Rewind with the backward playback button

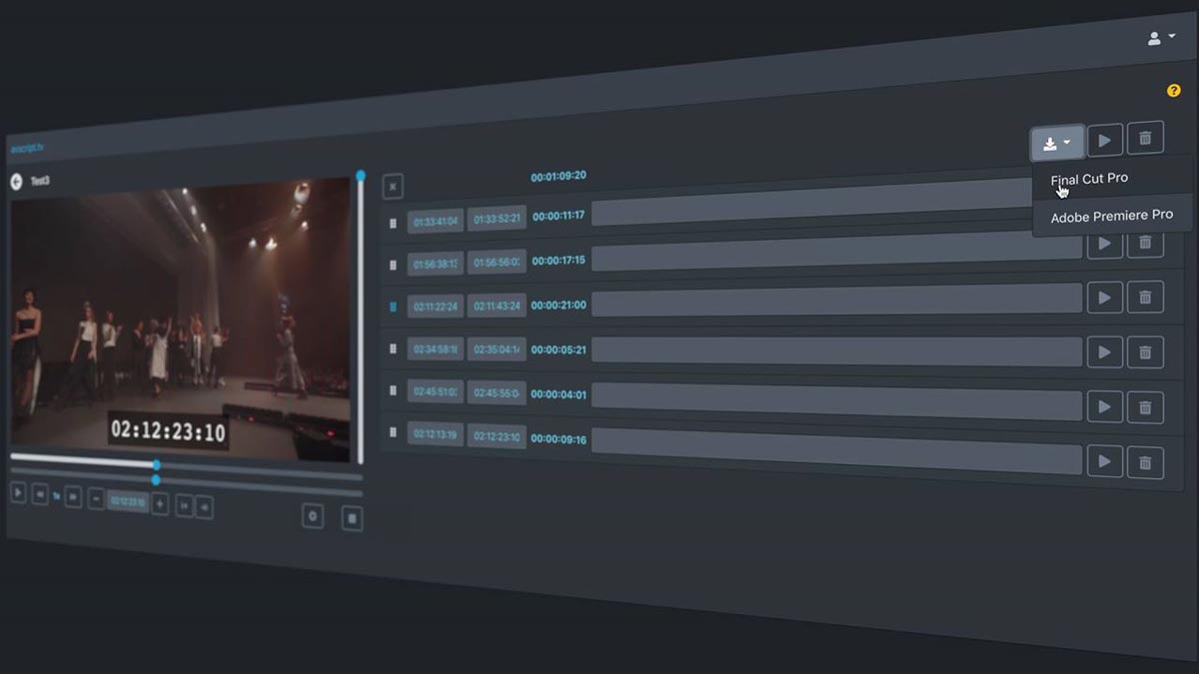40,493
